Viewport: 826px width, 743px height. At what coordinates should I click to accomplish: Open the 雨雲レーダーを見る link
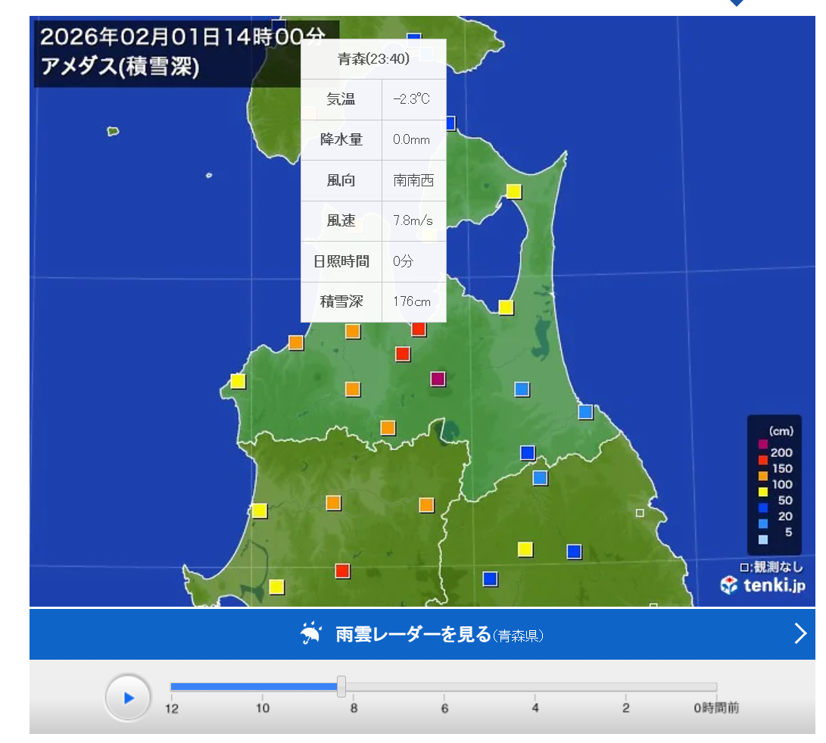tap(413, 634)
